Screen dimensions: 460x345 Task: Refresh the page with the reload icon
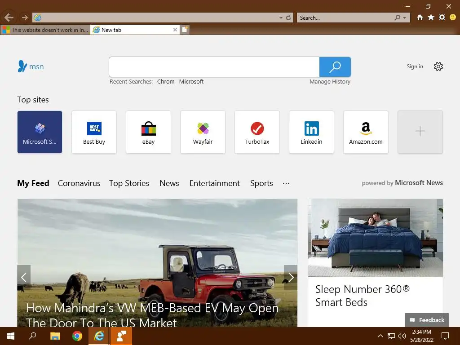click(x=288, y=18)
